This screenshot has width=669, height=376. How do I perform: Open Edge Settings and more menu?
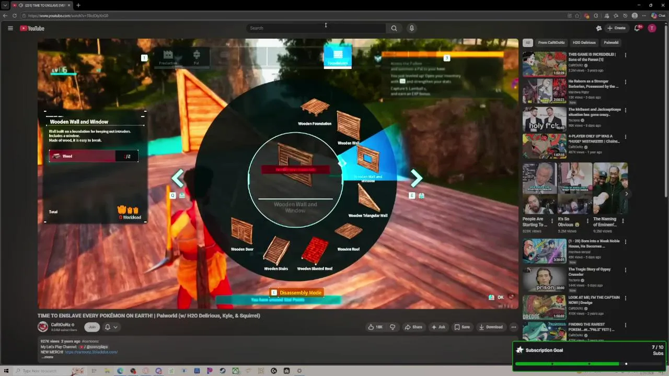pyautogui.click(x=644, y=16)
